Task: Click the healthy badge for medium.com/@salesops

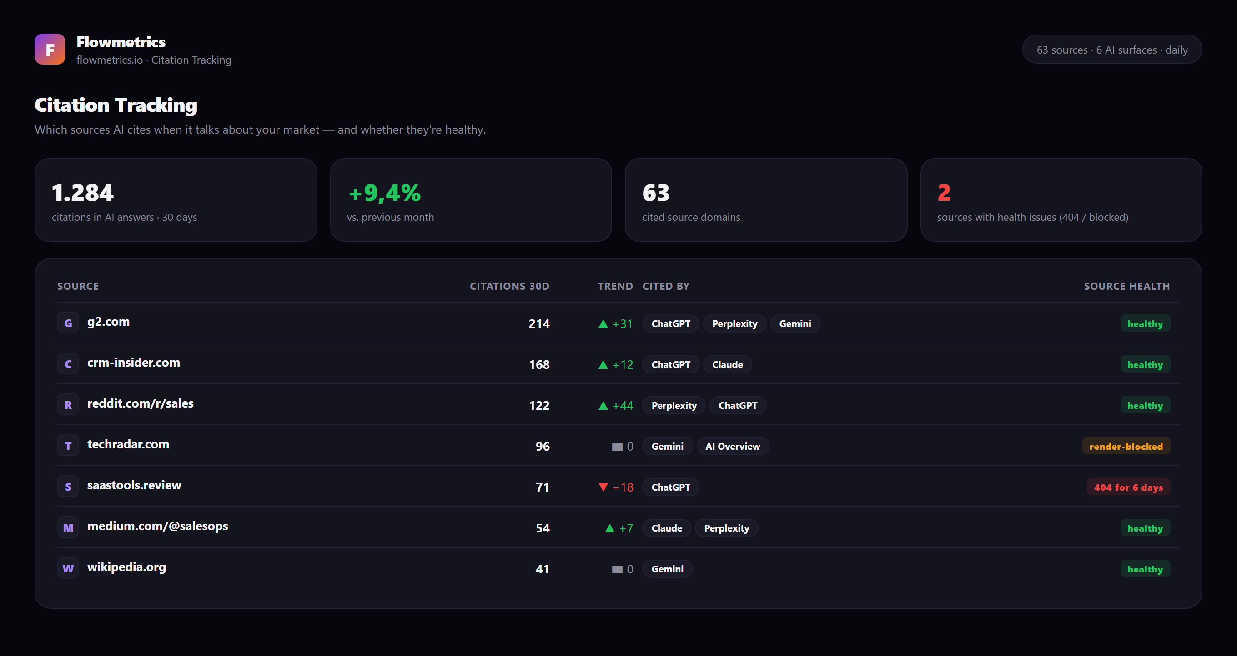Action: click(x=1145, y=528)
